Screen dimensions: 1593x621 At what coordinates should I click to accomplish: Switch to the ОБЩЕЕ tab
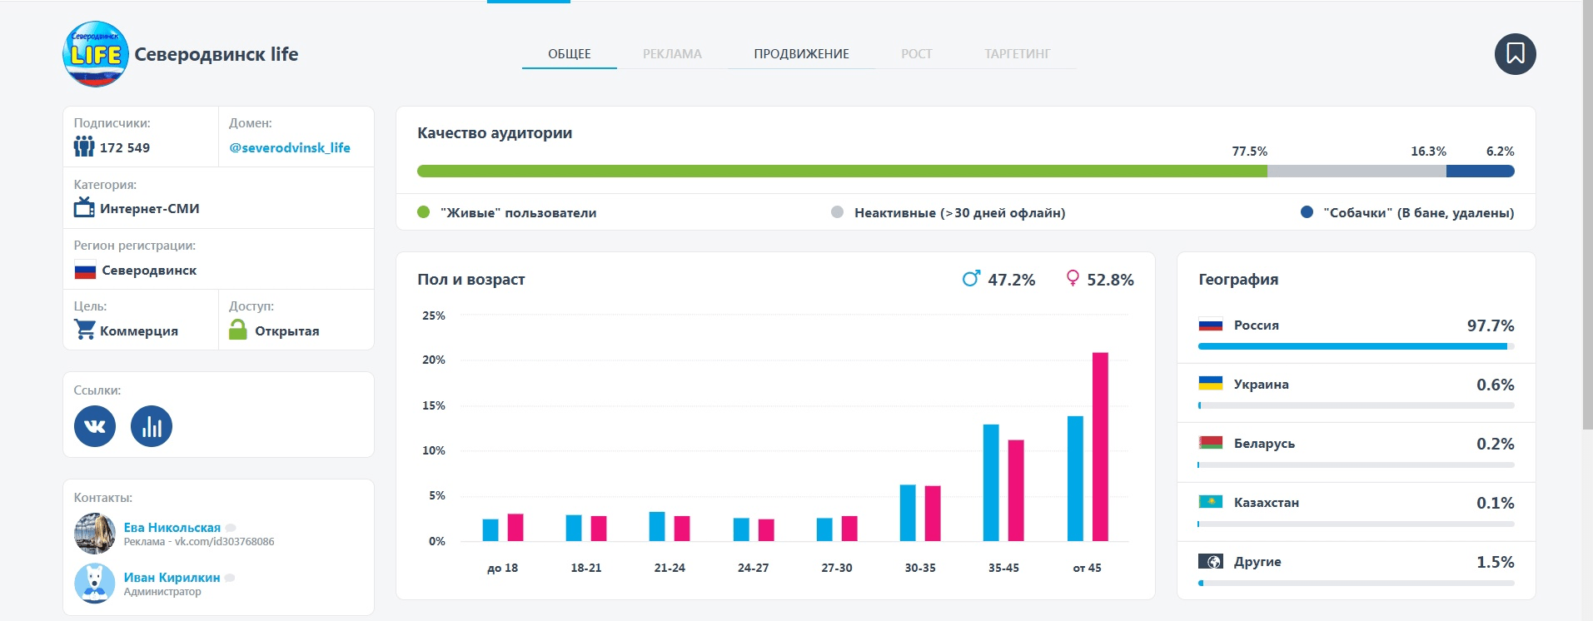click(570, 54)
